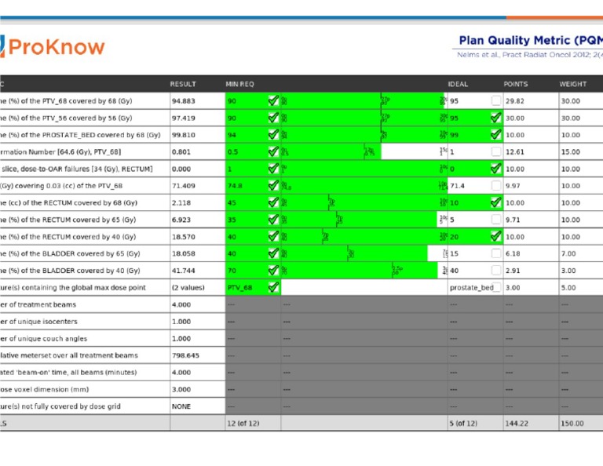Image resolution: width=603 pixels, height=466 pixels.
Task: Click min req checkmark for dose-to-OAR failures row
Action: click(x=273, y=168)
